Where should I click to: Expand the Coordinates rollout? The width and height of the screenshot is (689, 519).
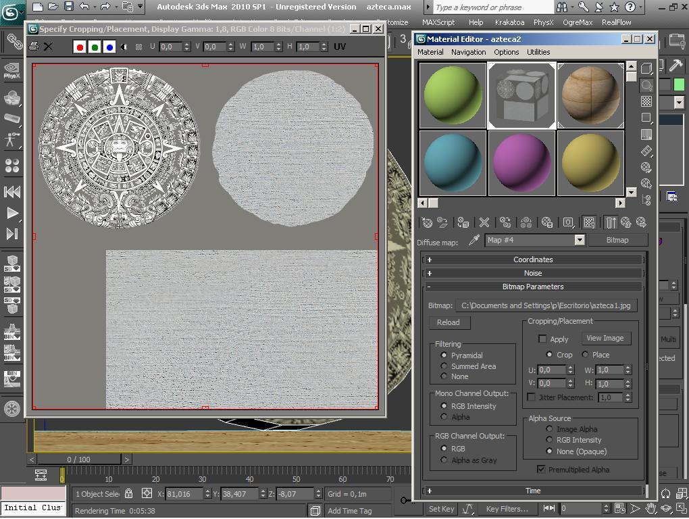tap(533, 259)
